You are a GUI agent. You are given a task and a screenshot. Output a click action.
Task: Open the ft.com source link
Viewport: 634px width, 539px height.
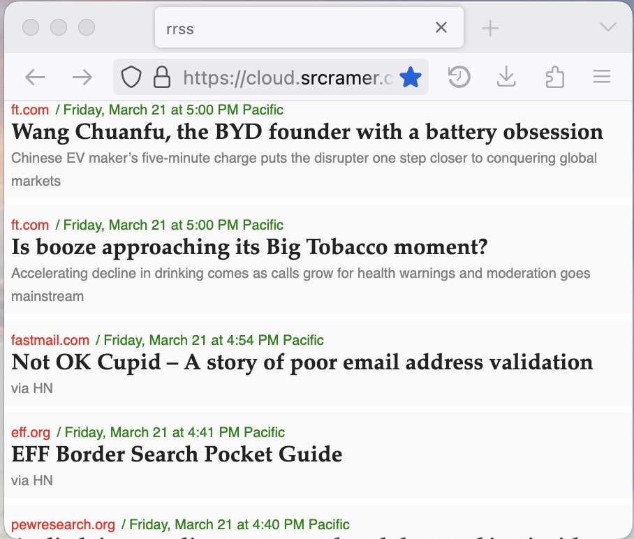tap(29, 110)
